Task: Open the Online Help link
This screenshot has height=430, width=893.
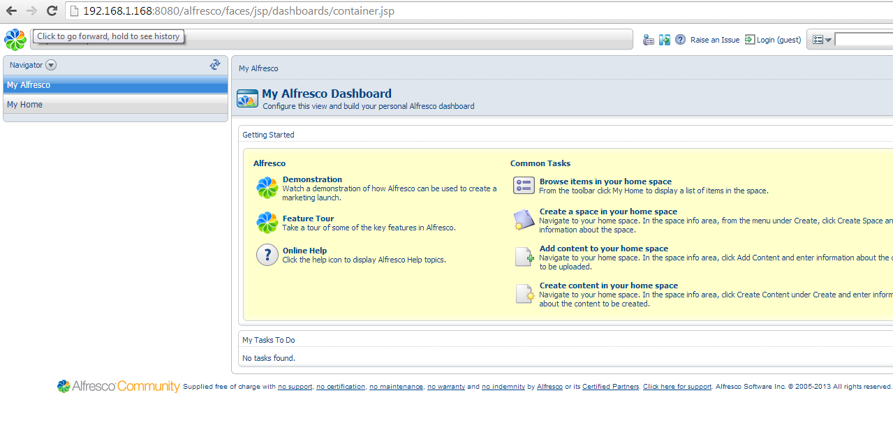Action: click(304, 251)
